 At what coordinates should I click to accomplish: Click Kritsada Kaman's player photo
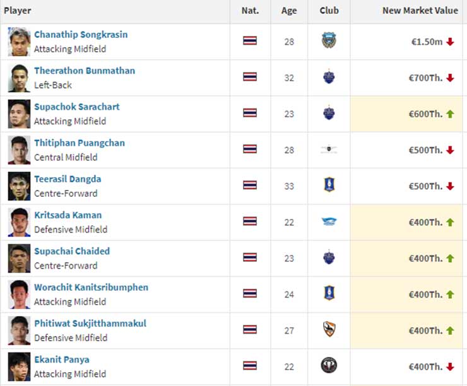pos(19,222)
